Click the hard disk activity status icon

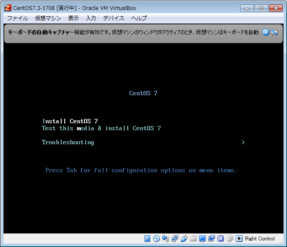(x=147, y=239)
